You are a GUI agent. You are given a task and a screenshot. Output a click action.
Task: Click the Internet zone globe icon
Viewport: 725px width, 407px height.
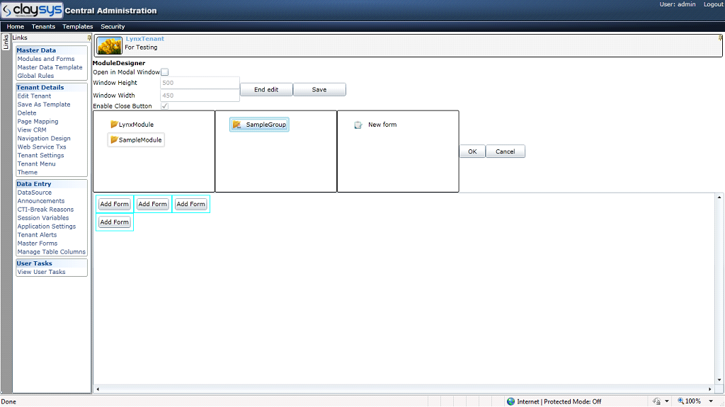click(510, 401)
